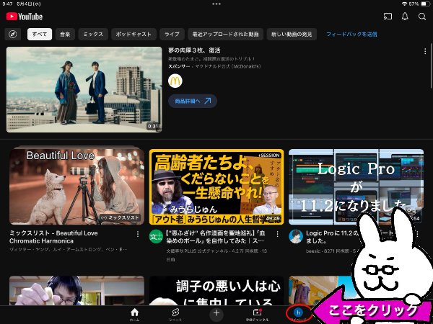Screen dimensions: 433x324
Task: Tap the Wi-Fi status icon
Action: click(x=404, y=4)
